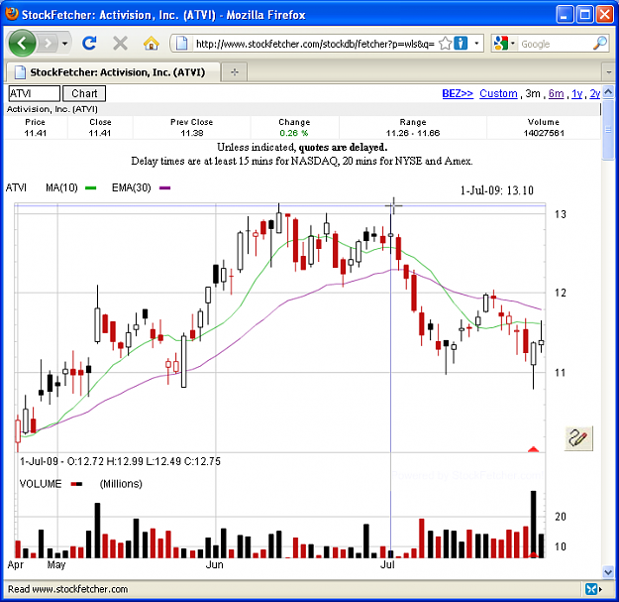Click the Firefox logo in title bar

click(12, 14)
